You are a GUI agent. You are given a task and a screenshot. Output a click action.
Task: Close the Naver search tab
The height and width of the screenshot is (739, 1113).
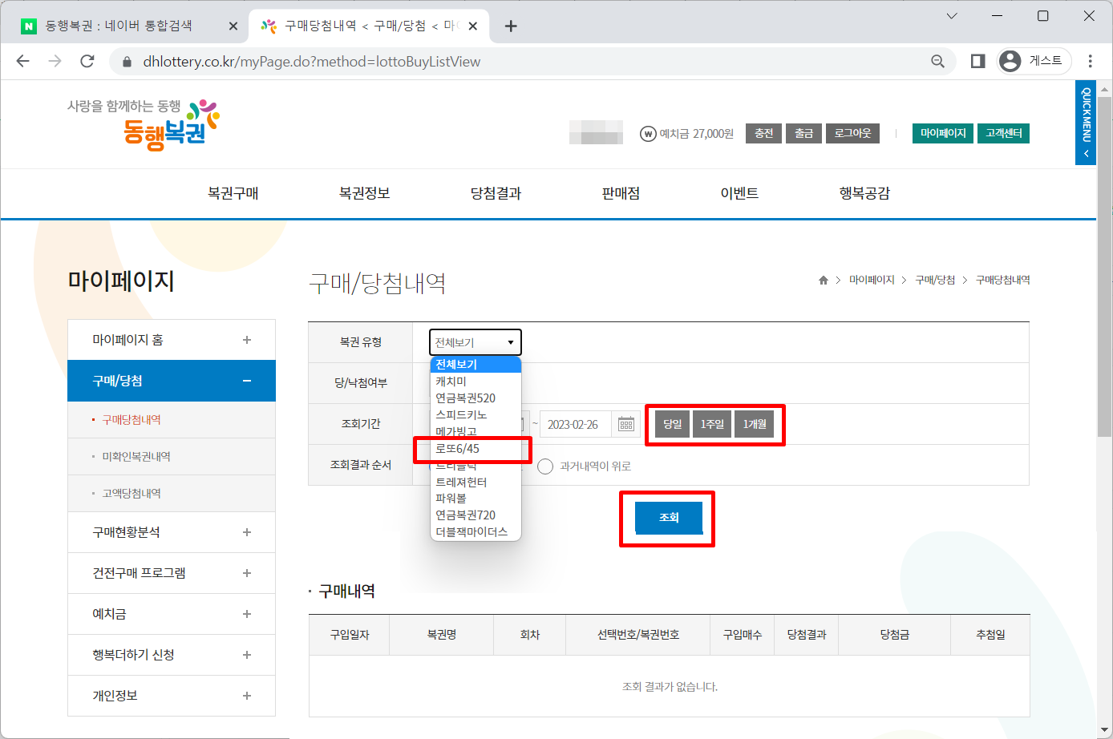[233, 26]
